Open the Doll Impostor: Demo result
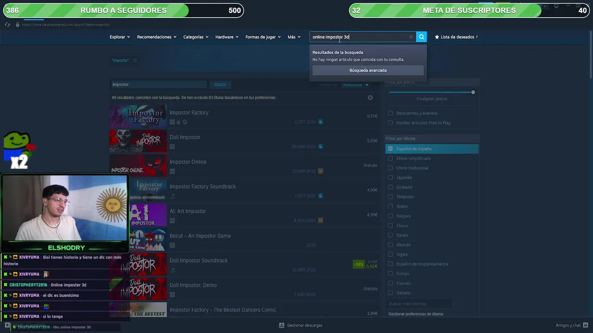 [x=245, y=290]
